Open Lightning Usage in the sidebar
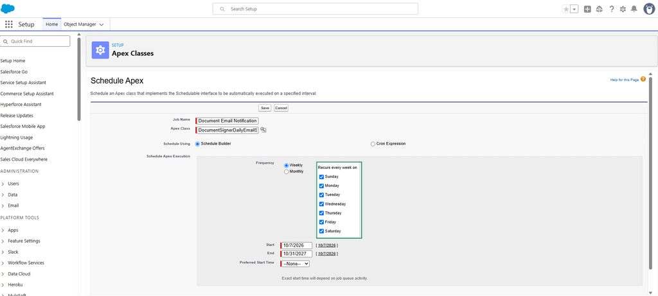 click(x=17, y=137)
